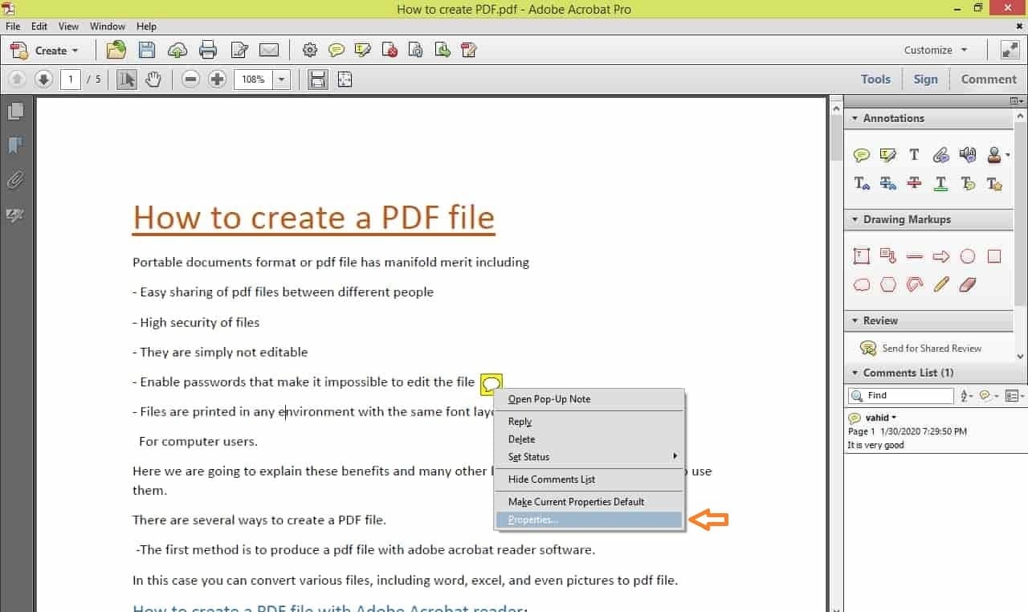
Task: Open the Edit menu
Action: [x=39, y=26]
